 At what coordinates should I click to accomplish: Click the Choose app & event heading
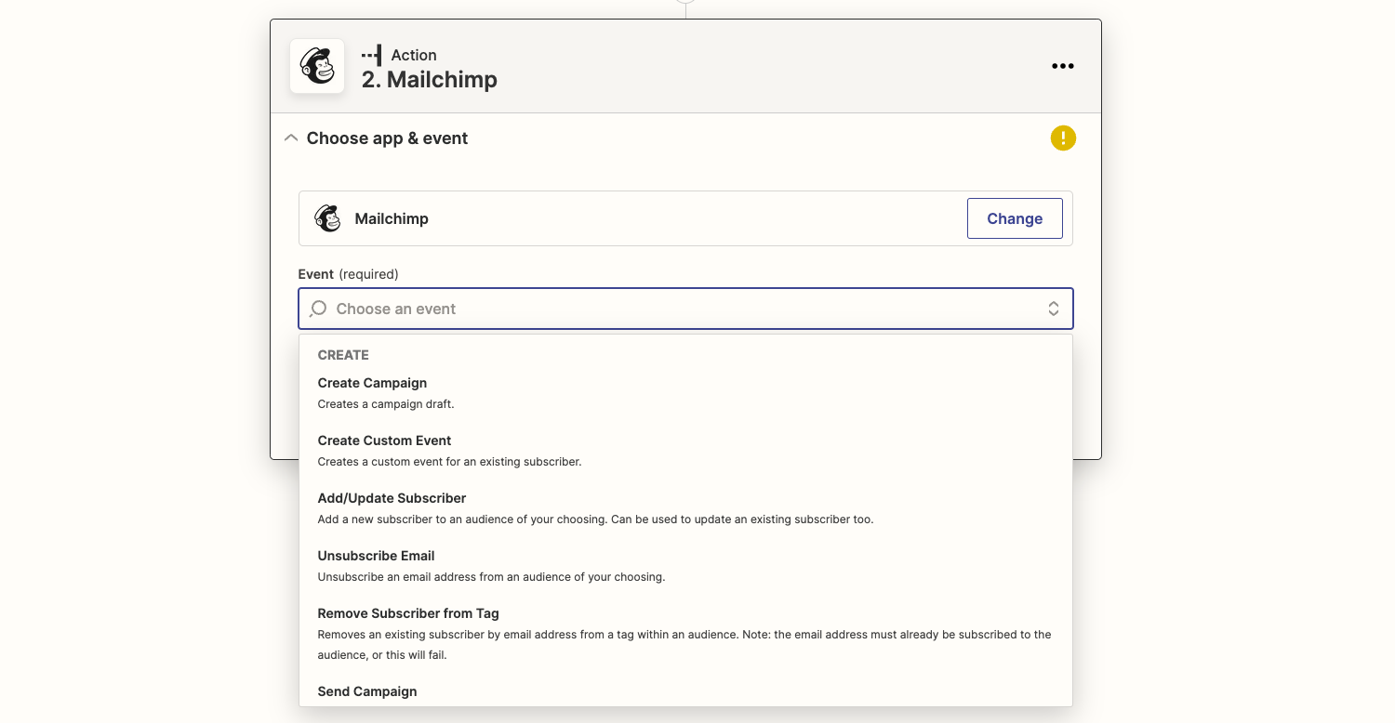(387, 138)
